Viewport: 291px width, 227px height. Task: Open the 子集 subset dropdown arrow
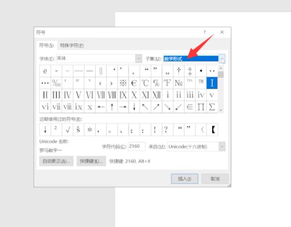(x=222, y=58)
